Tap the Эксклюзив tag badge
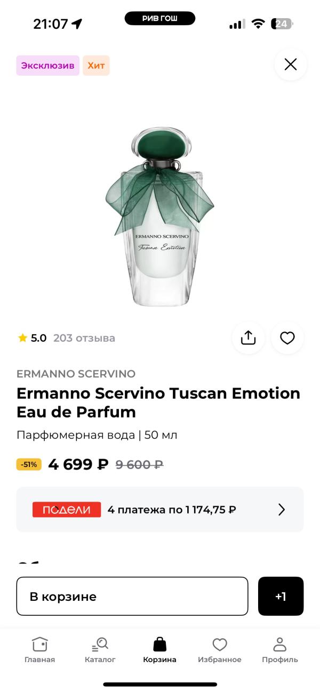The width and height of the screenshot is (320, 693). (47, 66)
